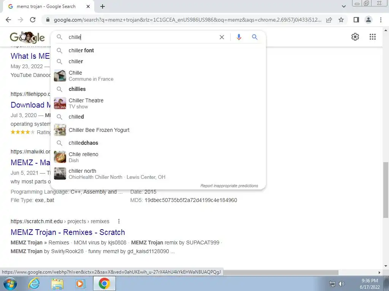Click the horizontal scrollbar right arrow
This screenshot has height=291, width=389.
tap(379, 272)
